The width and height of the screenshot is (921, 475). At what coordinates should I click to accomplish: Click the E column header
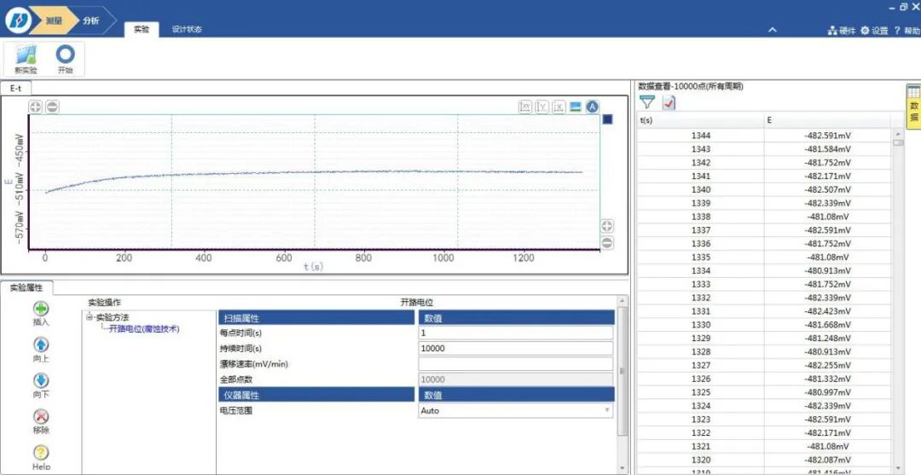827,120
